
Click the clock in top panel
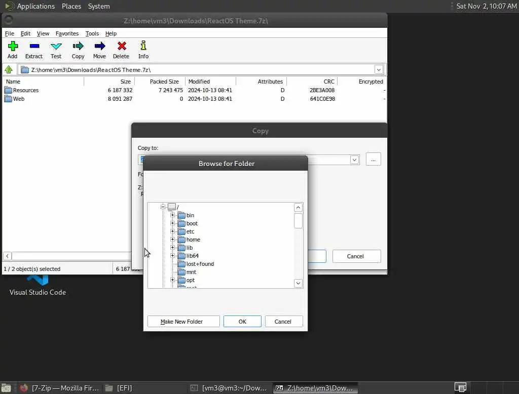pos(486,6)
